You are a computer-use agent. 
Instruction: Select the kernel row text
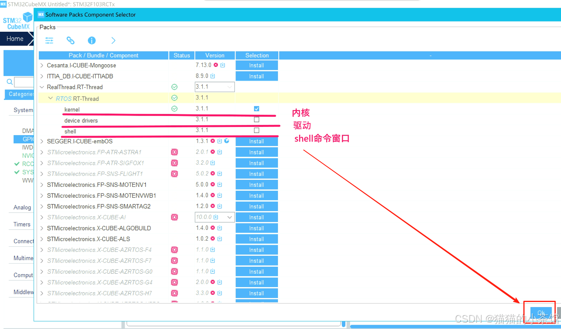click(72, 110)
